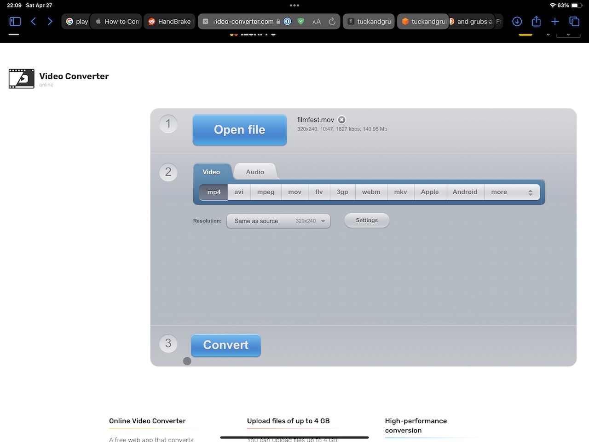The width and height of the screenshot is (589, 442).
Task: Pick webm as output format
Action: pos(371,192)
